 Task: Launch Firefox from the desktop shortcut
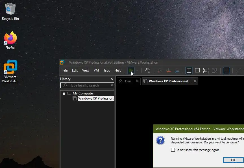click(x=10, y=40)
